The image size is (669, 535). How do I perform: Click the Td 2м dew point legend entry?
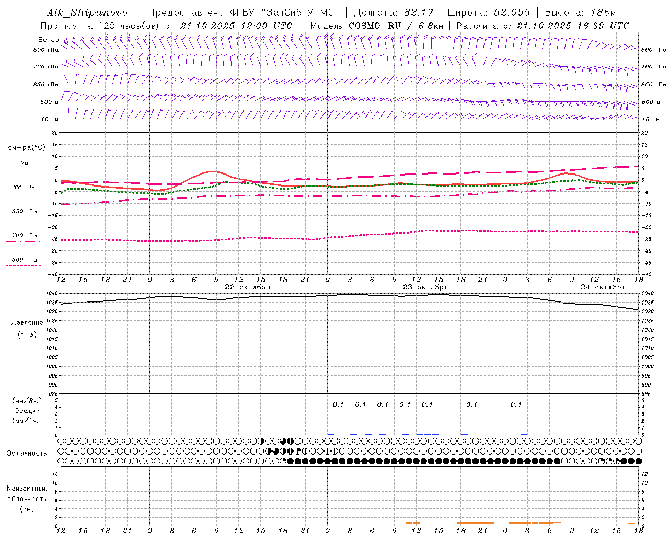click(25, 187)
